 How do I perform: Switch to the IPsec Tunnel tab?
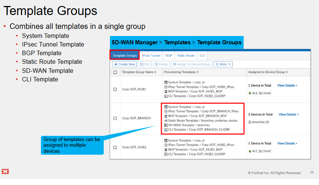tap(151, 56)
